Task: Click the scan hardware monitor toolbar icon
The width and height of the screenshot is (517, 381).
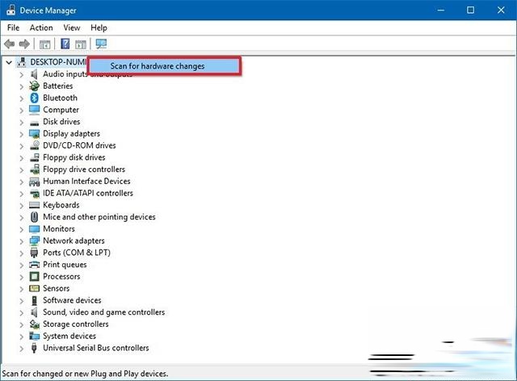Action: (101, 44)
